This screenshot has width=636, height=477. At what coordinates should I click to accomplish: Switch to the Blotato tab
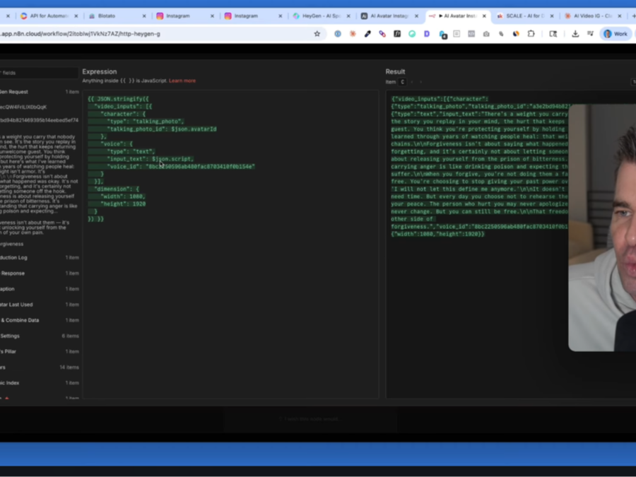click(x=106, y=16)
